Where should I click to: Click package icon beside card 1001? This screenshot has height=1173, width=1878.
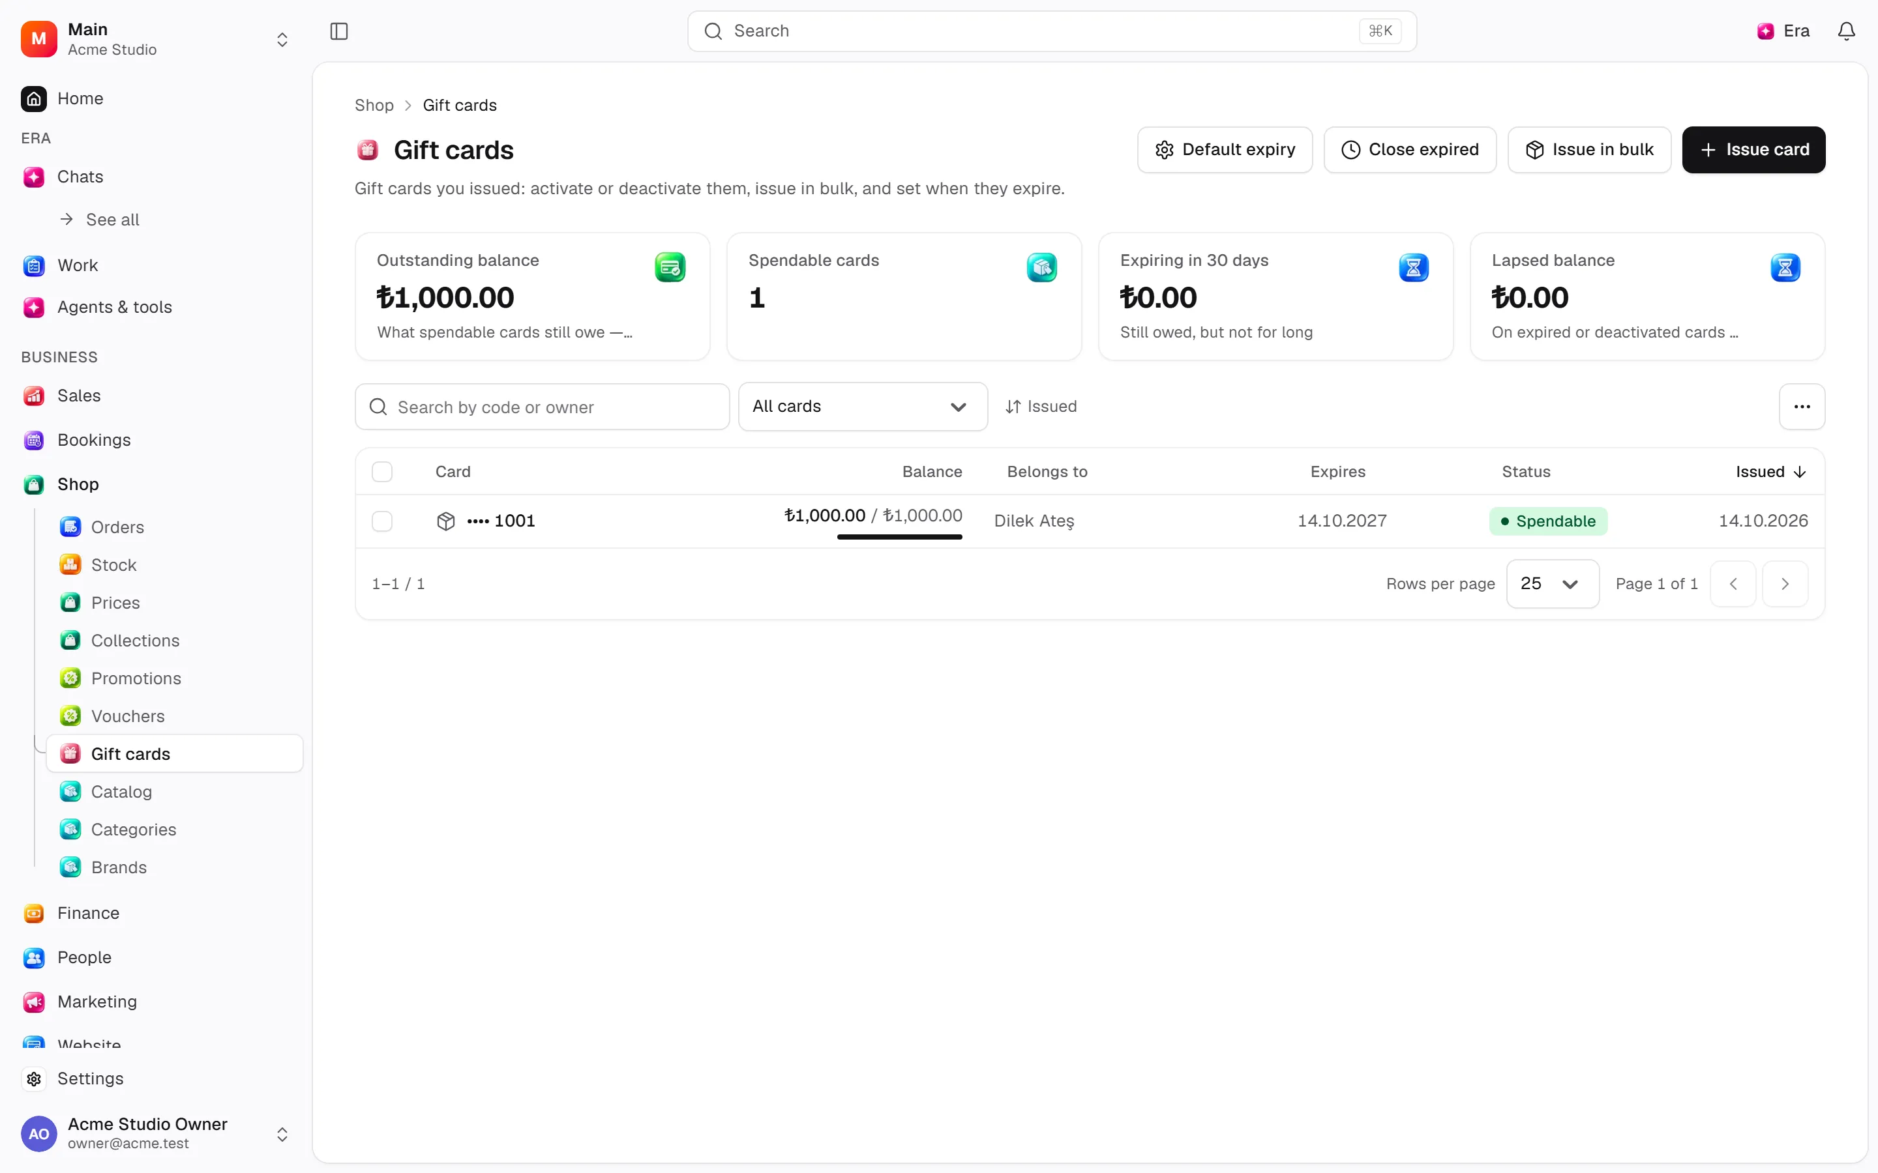pyautogui.click(x=445, y=521)
